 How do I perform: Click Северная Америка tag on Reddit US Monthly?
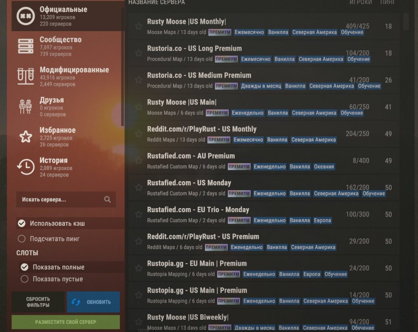(313, 140)
